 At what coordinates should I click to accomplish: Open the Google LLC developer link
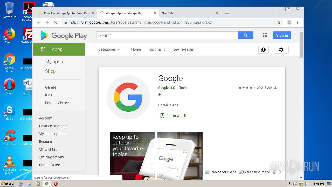[167, 88]
